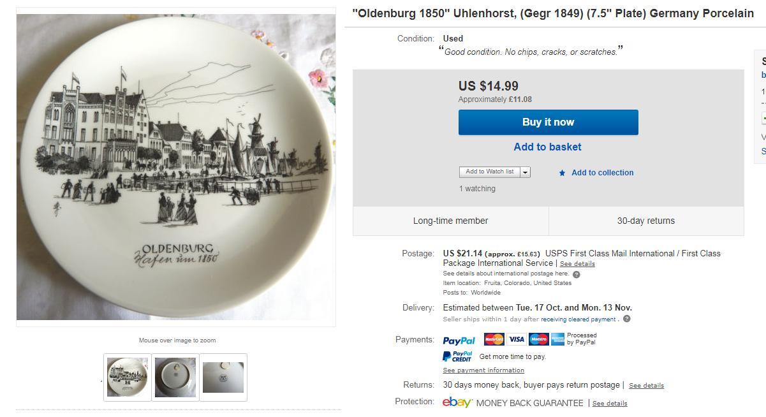Click the international postage help question icon

[577, 274]
